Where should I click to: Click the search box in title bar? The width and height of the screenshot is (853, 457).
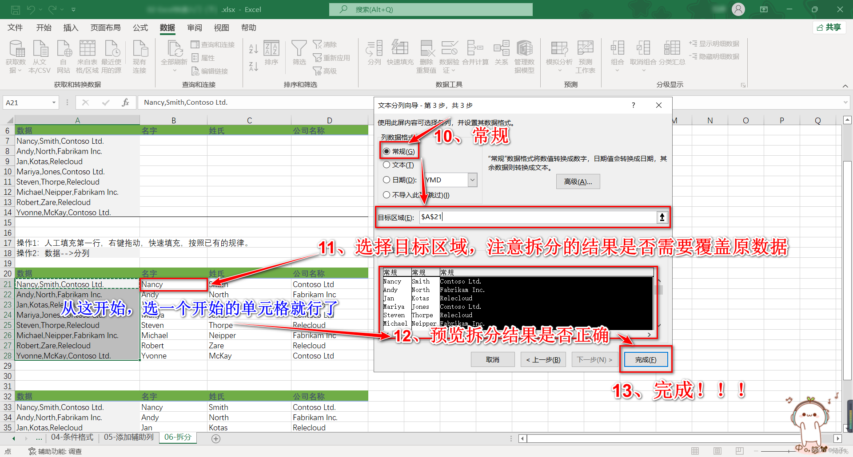[430, 9]
